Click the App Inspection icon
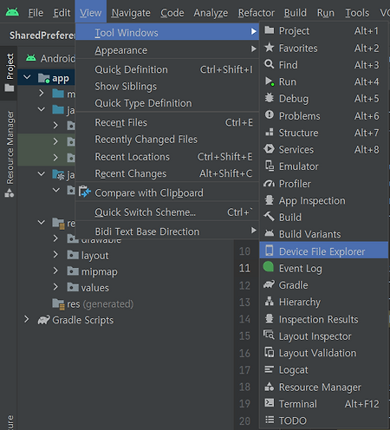The height and width of the screenshot is (430, 390). coord(270,200)
